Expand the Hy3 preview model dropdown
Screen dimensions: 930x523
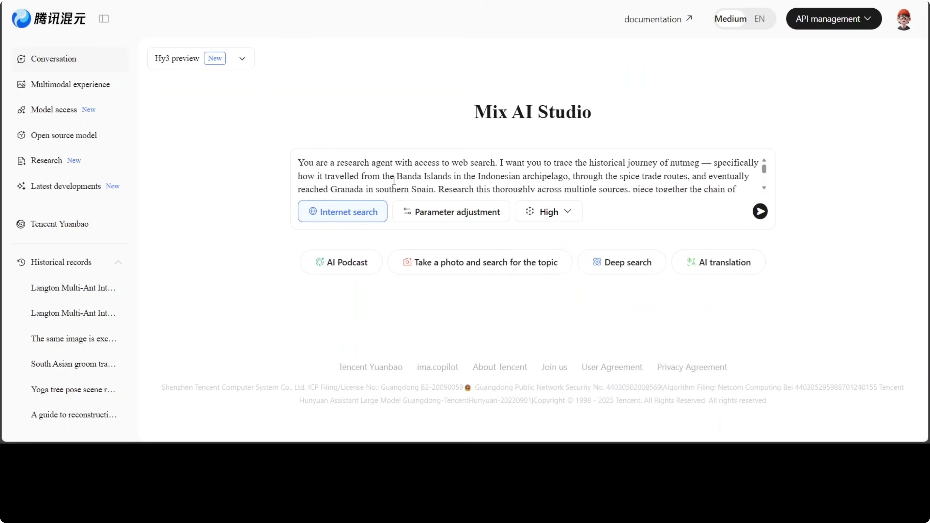(x=242, y=58)
